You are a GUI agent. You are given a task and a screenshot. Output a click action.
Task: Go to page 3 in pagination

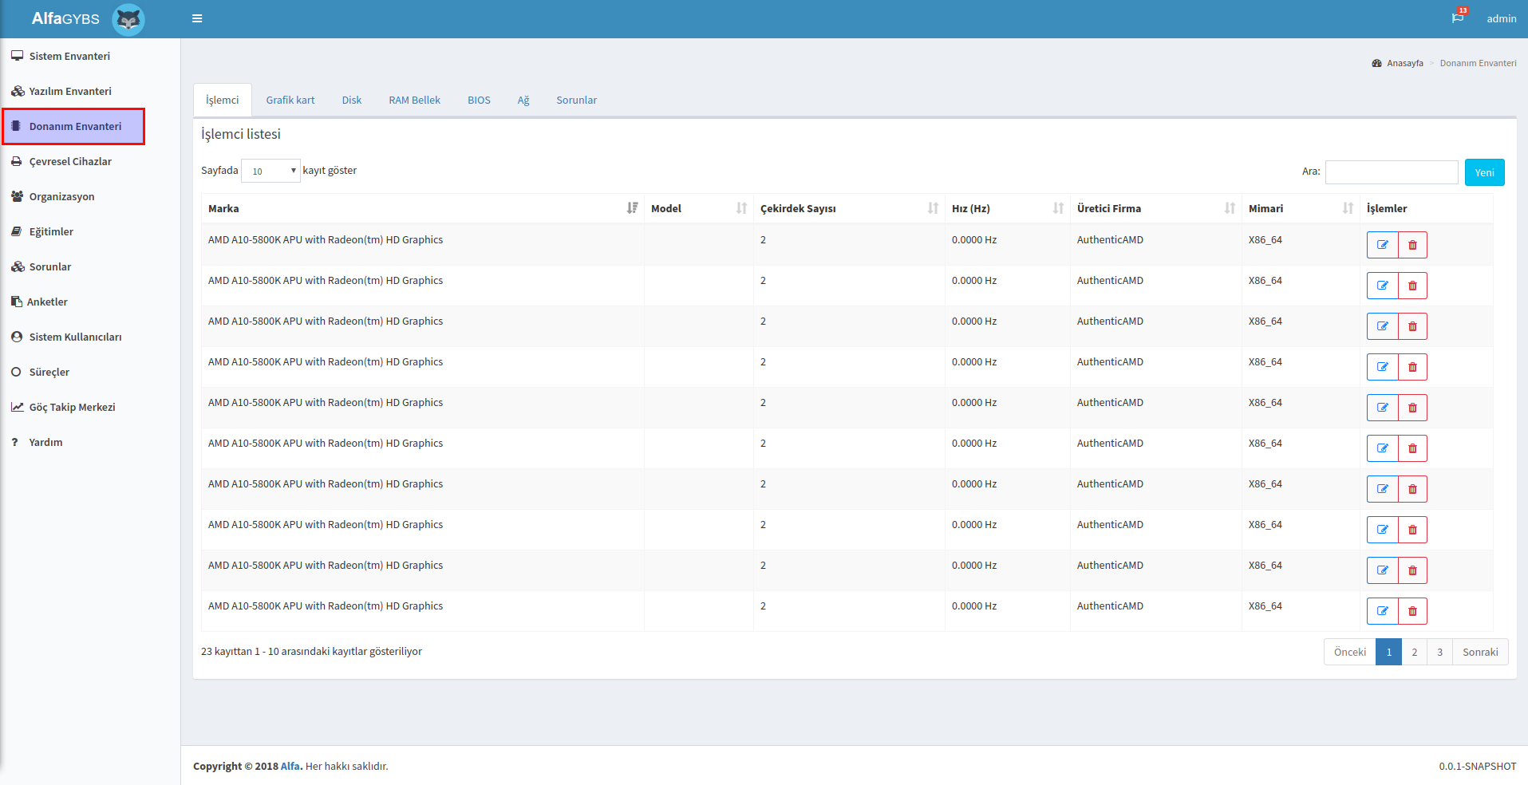1440,652
